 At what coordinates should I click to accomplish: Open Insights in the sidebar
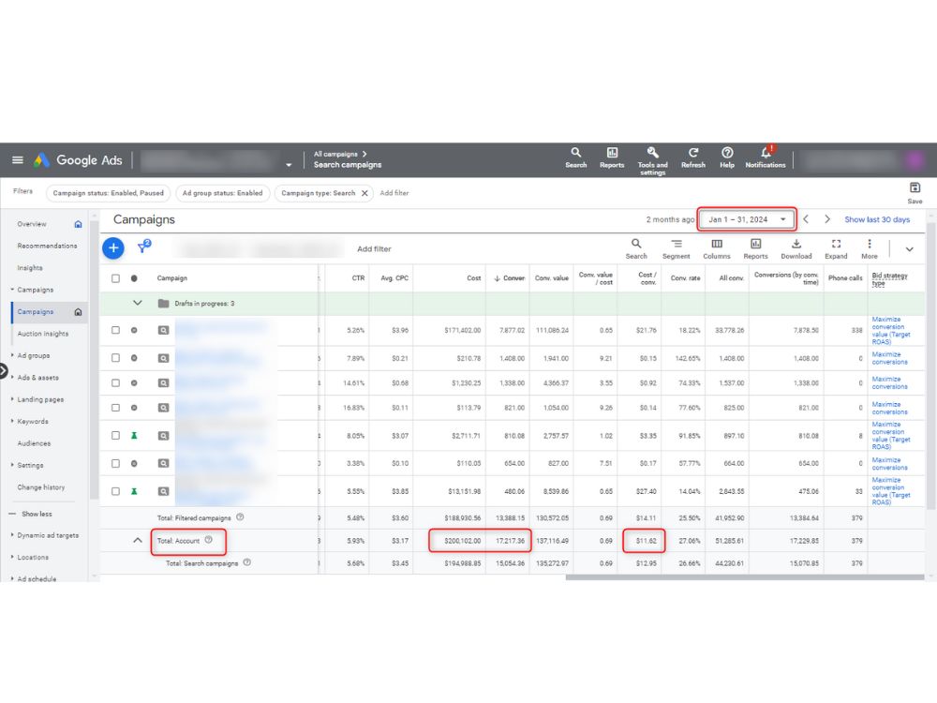coord(30,268)
